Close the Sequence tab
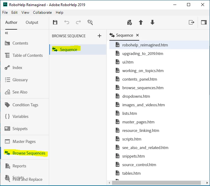Screen dimensions: 210x186 (137, 35)
